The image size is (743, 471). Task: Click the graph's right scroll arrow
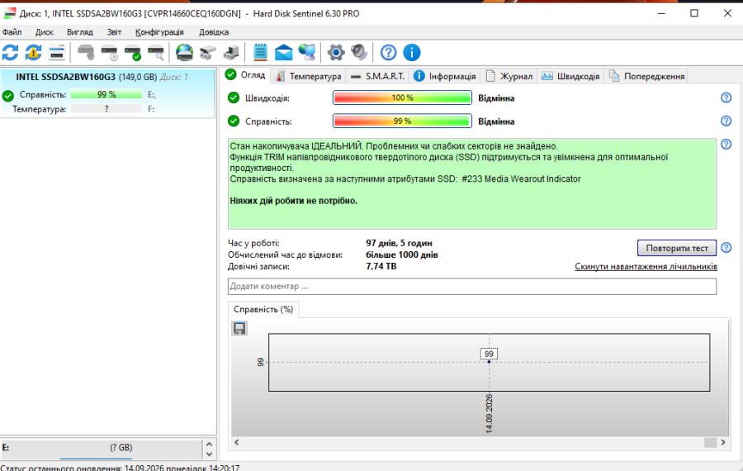pyautogui.click(x=723, y=442)
